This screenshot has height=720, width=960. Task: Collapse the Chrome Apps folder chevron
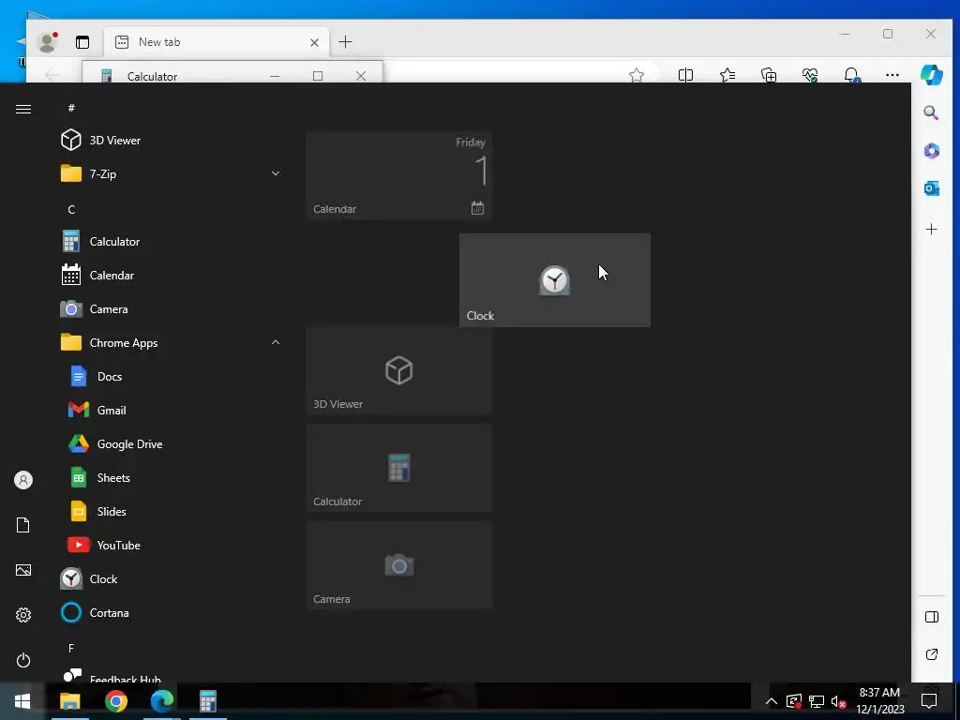[x=276, y=342]
